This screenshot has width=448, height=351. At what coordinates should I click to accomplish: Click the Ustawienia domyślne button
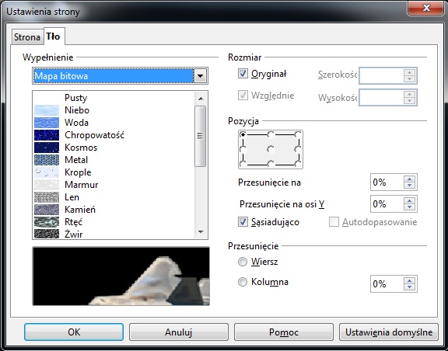pyautogui.click(x=389, y=332)
